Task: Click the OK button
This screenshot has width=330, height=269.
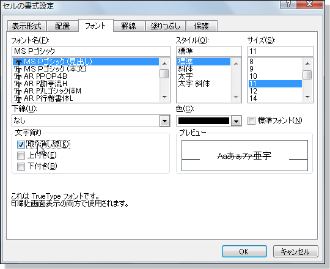Action: coord(244,251)
